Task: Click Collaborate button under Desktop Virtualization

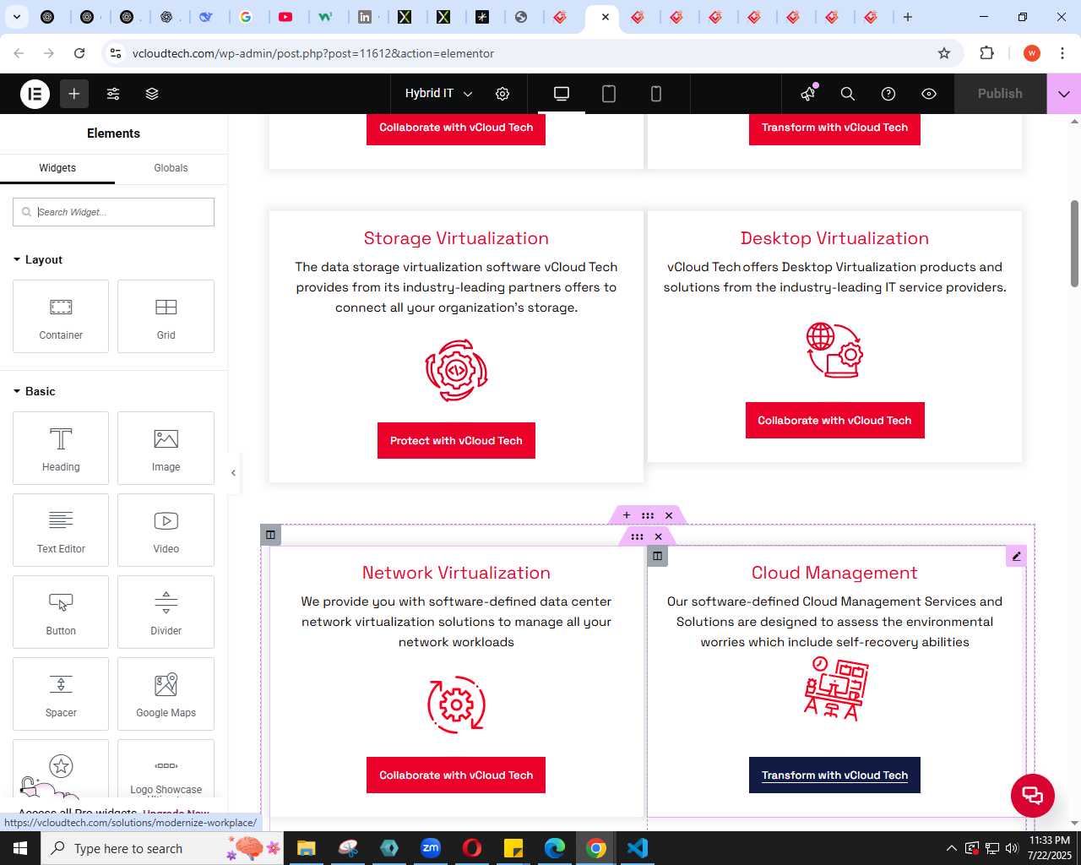Action: (834, 420)
